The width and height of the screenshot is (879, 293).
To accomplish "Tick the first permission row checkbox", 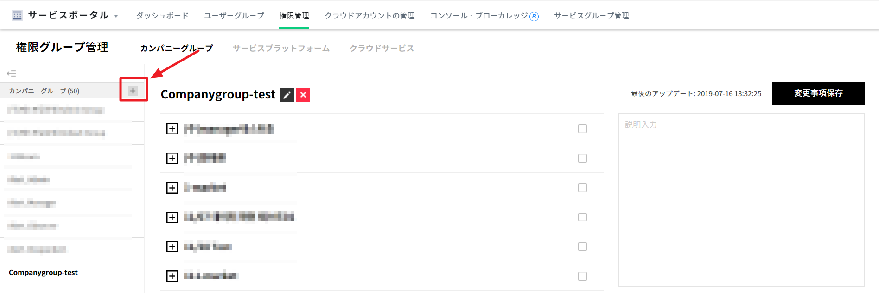I will [582, 128].
